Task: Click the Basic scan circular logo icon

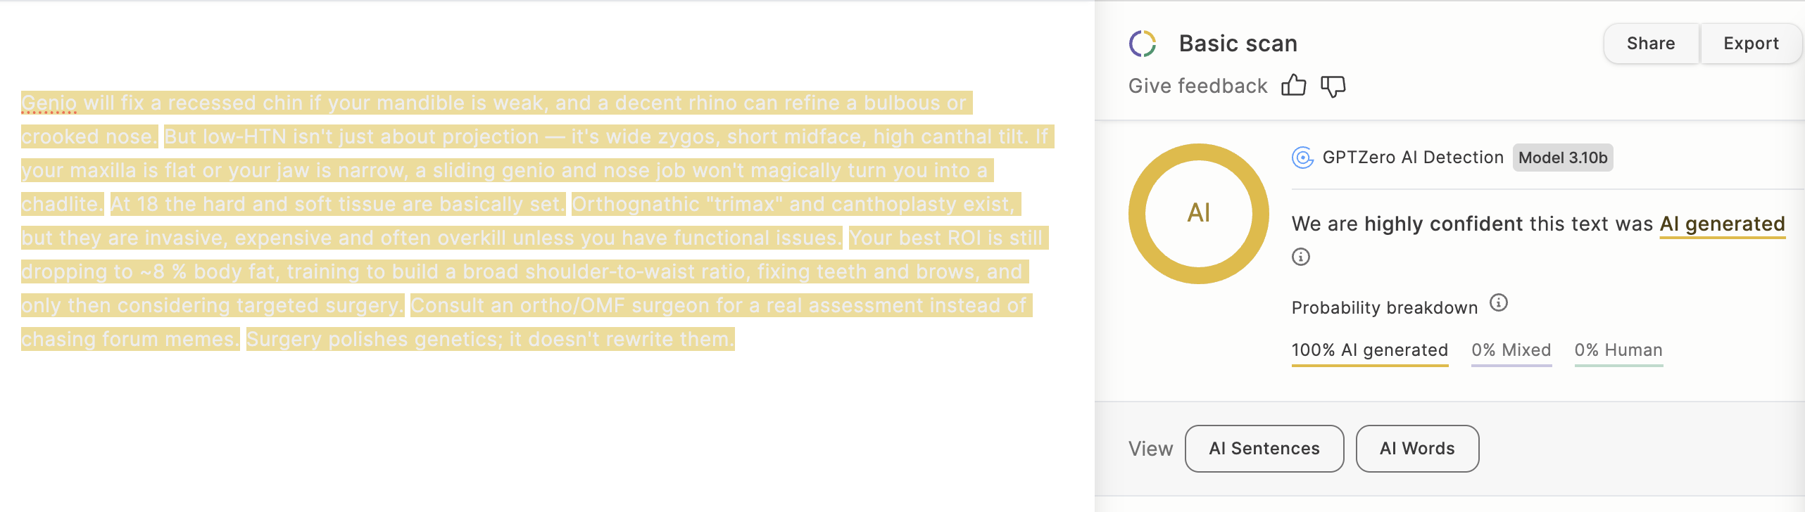Action: 1143,44
